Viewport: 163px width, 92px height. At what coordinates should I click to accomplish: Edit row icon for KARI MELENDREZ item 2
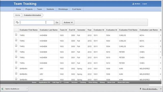point(16,73)
